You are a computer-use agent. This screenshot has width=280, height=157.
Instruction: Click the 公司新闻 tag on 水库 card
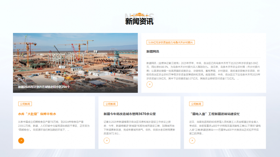pos(25,104)
